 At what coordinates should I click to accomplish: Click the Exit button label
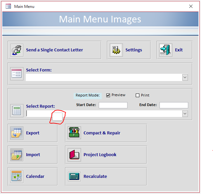point(179,50)
